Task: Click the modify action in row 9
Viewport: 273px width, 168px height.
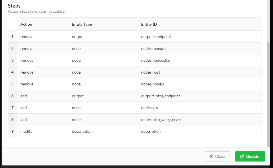Action: [x=26, y=131]
